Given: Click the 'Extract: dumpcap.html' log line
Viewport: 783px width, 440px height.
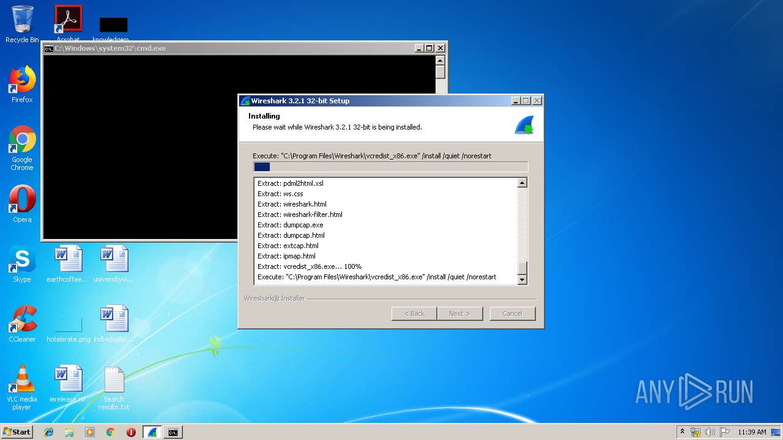Looking at the screenshot, I should 291,235.
